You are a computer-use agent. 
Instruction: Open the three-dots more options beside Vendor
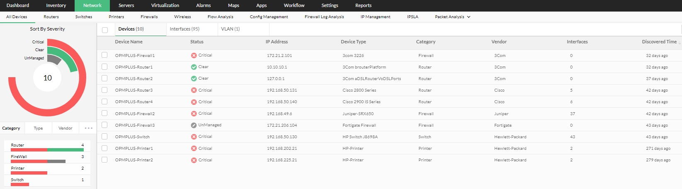88,128
